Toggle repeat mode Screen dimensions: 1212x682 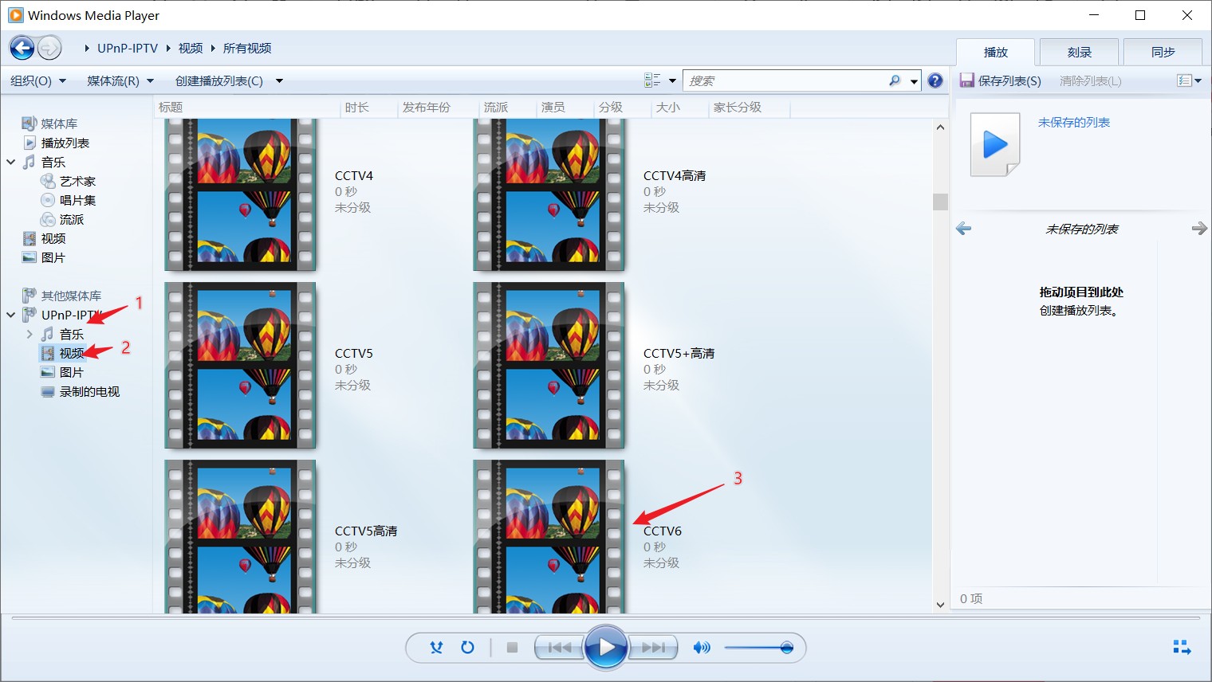[x=468, y=648]
